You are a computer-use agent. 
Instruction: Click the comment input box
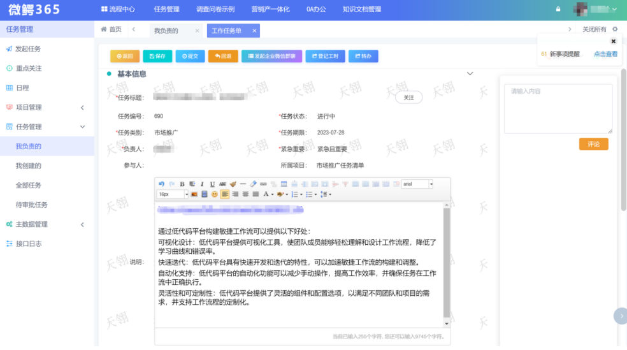point(558,108)
